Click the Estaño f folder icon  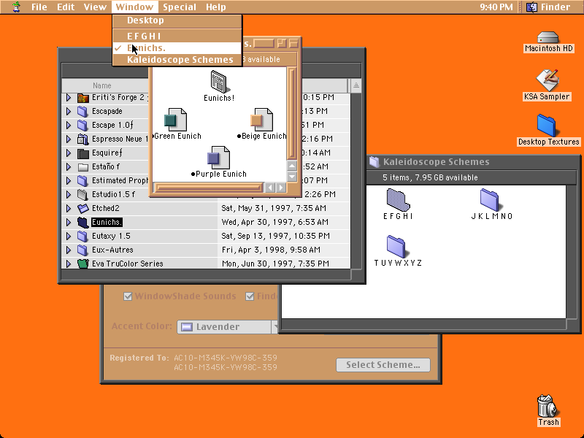(82, 167)
